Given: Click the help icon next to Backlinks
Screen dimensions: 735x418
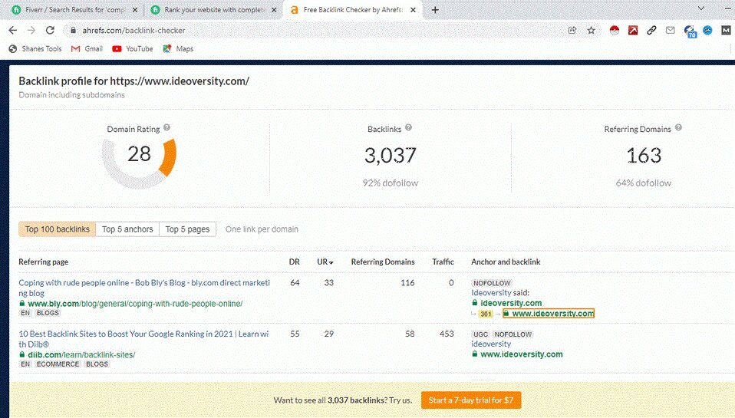Looking at the screenshot, I should (409, 128).
